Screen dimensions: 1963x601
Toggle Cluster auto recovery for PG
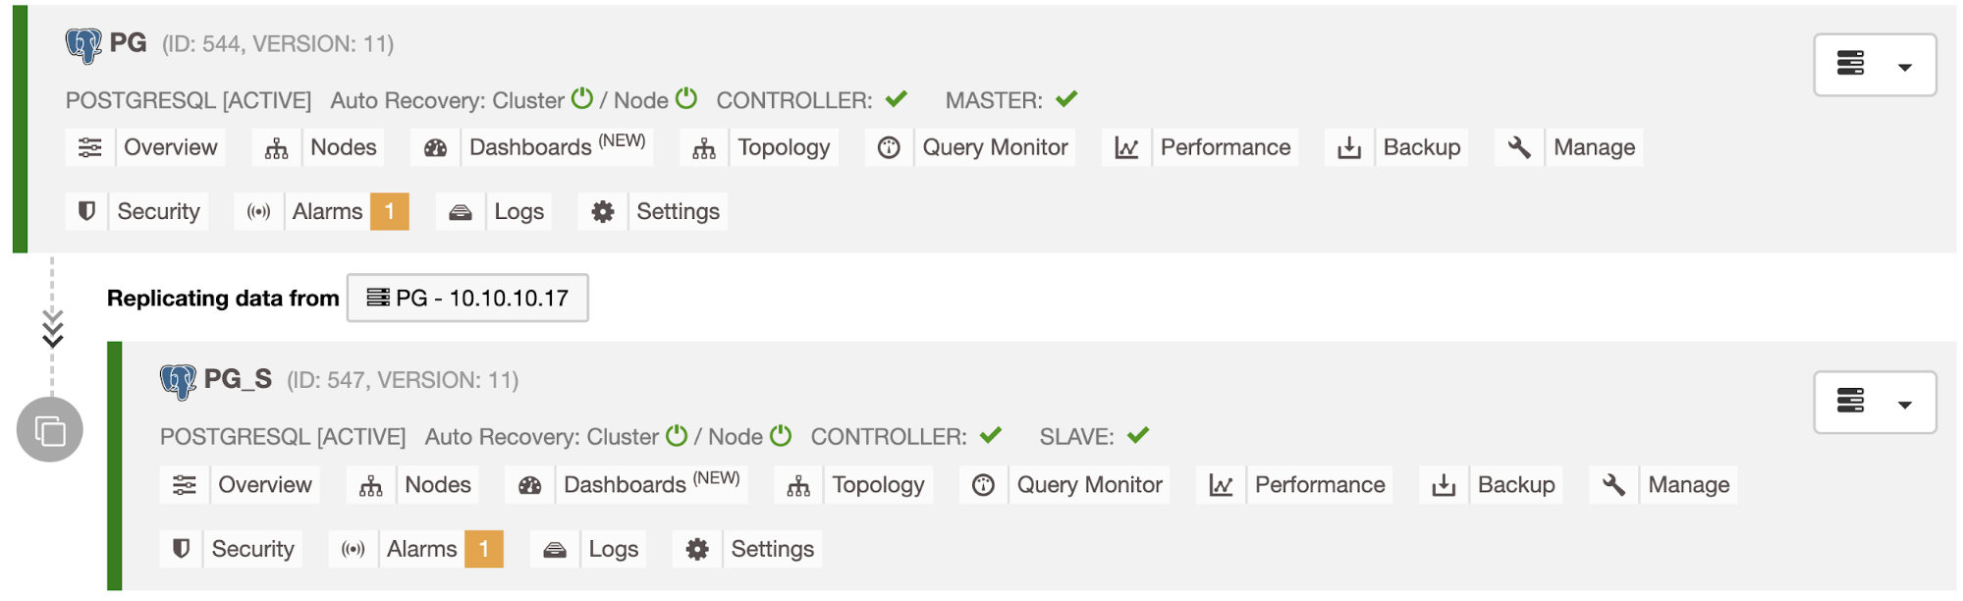[582, 99]
